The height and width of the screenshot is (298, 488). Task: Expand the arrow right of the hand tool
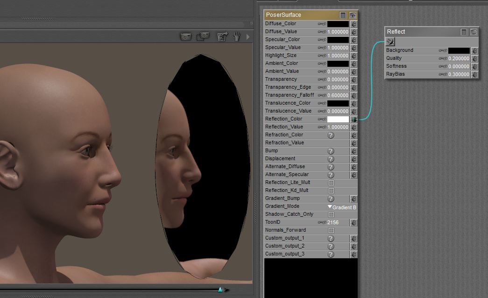click(248, 36)
